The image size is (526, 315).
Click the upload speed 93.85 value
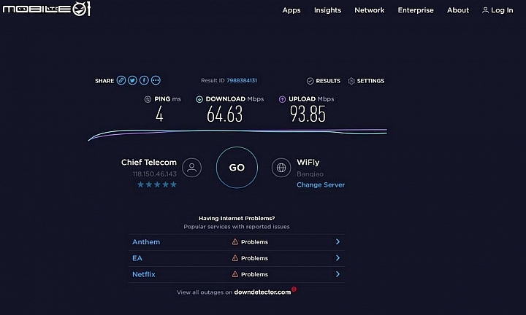[308, 114]
